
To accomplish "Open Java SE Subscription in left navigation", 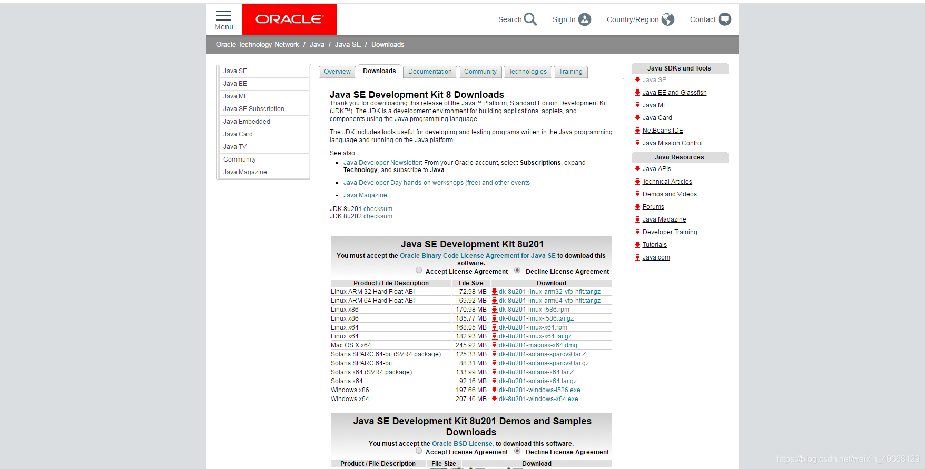I will point(254,109).
